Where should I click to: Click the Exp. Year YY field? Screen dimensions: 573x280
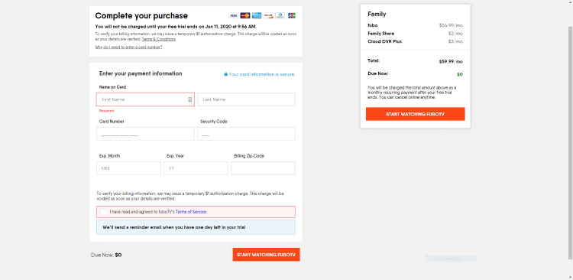(x=196, y=168)
